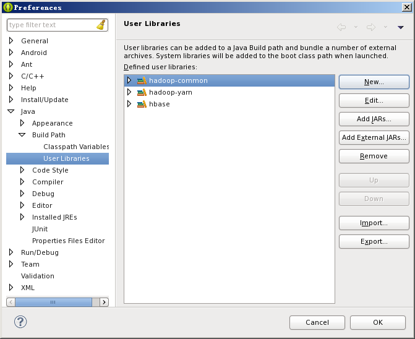Image resolution: width=415 pixels, height=339 pixels.
Task: Select User Libraries in tree
Action: tap(58, 158)
